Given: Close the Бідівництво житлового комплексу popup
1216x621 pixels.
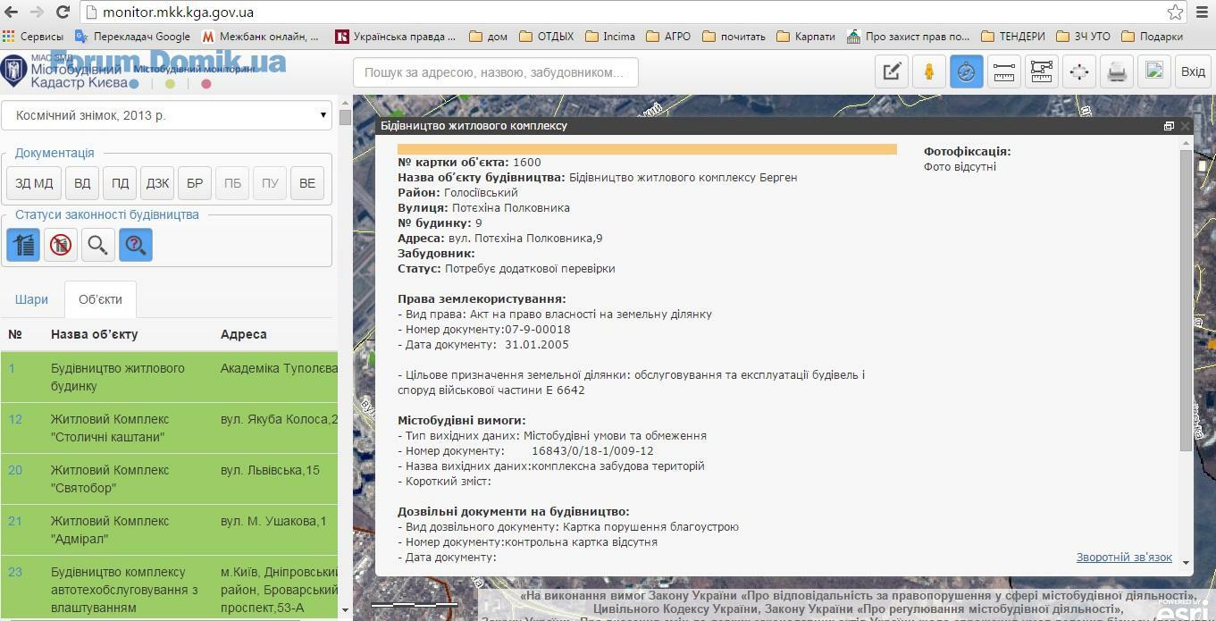Looking at the screenshot, I should [1186, 126].
